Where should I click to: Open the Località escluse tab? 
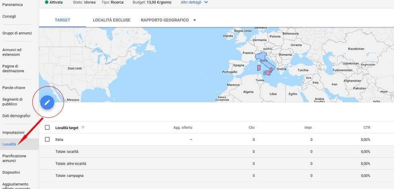point(111,20)
